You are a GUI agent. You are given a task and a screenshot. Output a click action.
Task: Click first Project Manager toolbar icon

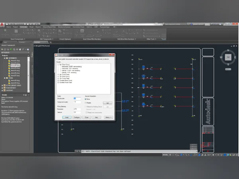2,49
